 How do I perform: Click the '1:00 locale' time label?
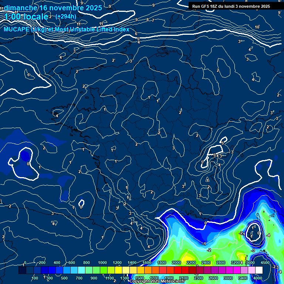point(27,17)
